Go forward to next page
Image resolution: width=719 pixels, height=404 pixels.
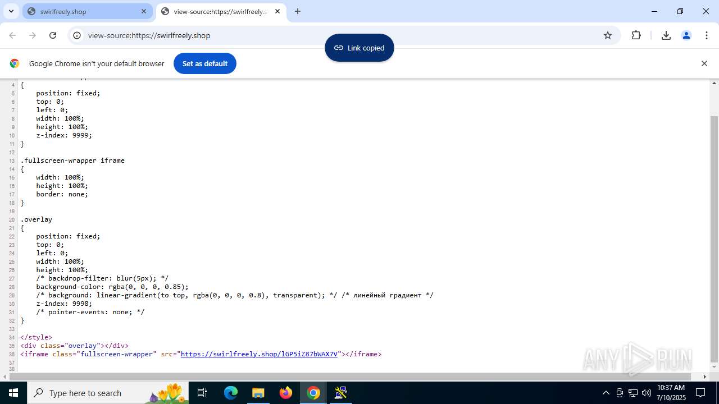point(33,35)
